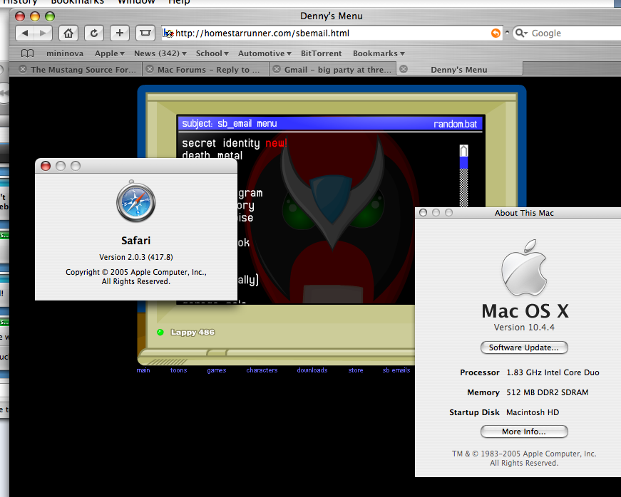
Task: Expand the Automotive bookmarks folder
Action: point(265,53)
